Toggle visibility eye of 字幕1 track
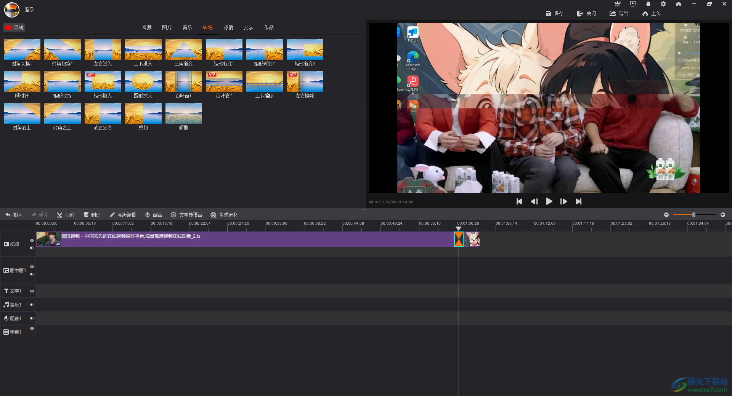This screenshot has height=396, width=732. tap(32, 329)
